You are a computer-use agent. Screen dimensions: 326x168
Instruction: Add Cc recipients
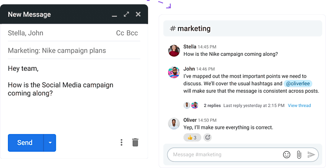pyautogui.click(x=120, y=33)
